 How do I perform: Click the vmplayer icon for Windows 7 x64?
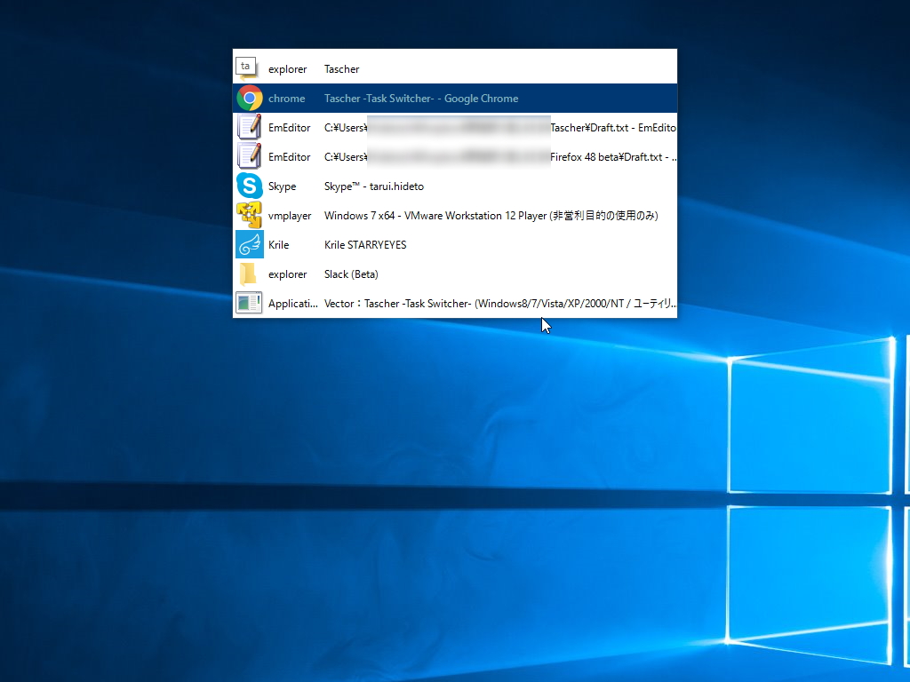pyautogui.click(x=250, y=215)
